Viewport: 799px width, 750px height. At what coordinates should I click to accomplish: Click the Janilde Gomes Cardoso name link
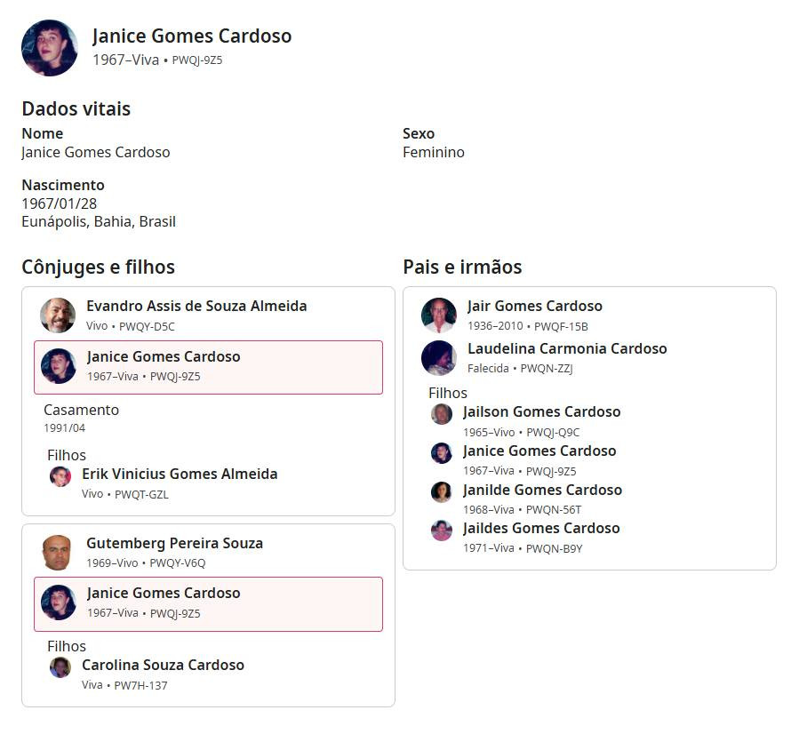click(x=542, y=490)
